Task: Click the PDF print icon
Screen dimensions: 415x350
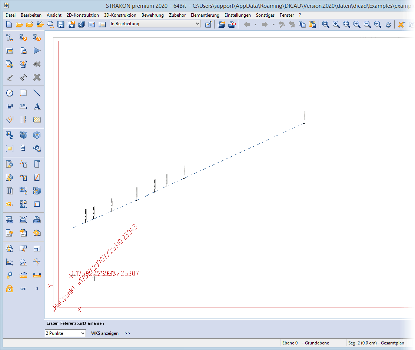Action: [x=232, y=24]
